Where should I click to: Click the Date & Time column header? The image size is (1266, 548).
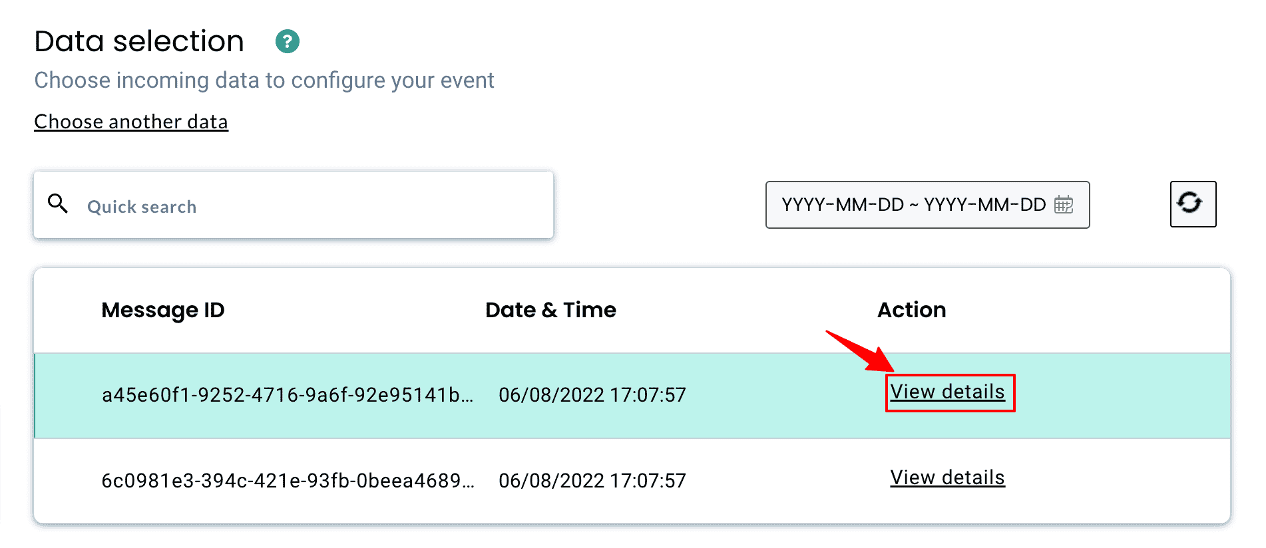[550, 310]
